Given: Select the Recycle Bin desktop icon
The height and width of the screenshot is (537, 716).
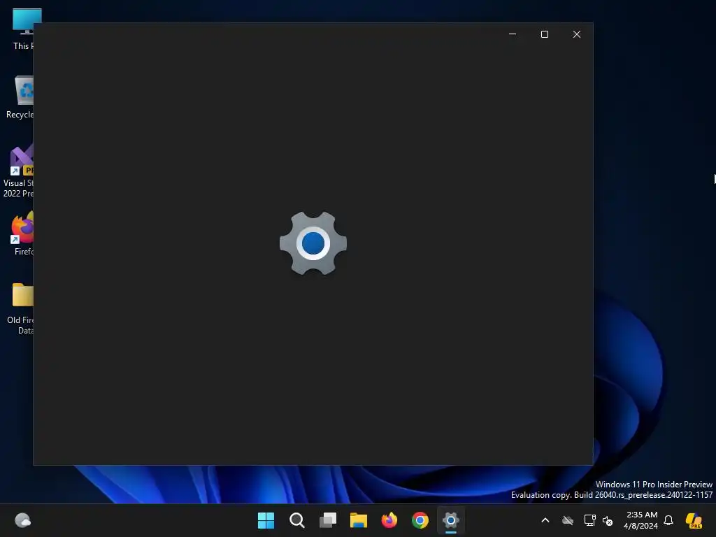Looking at the screenshot, I should (20, 97).
